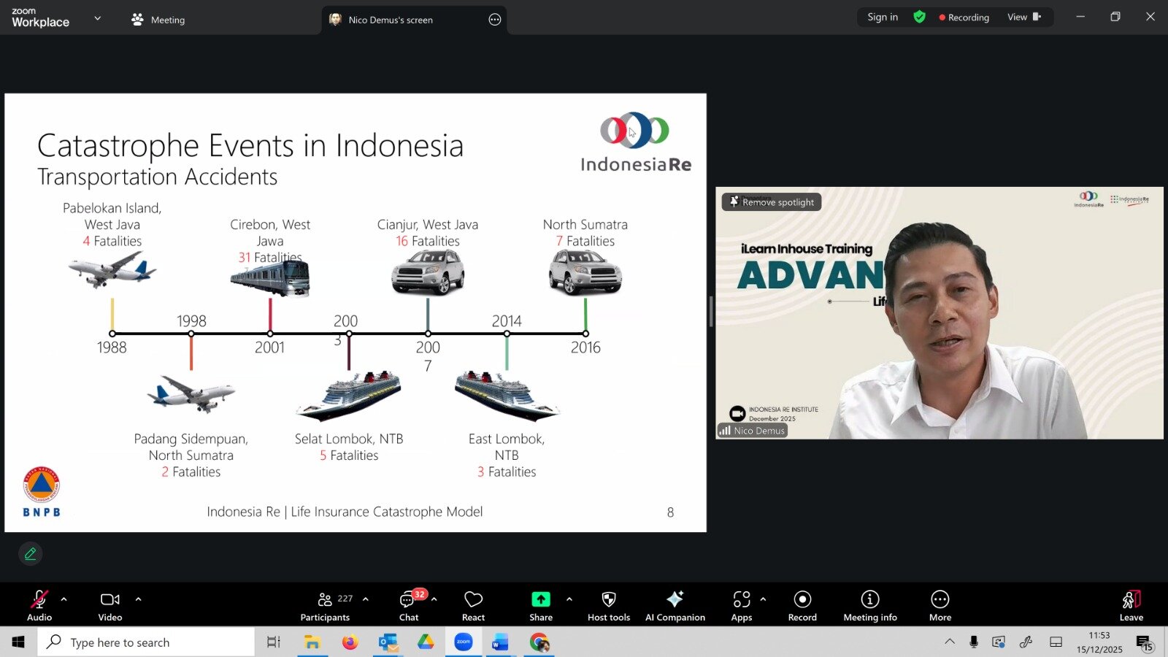Toggle the Video camera
Viewport: 1168px width, 657px height.
tap(110, 605)
